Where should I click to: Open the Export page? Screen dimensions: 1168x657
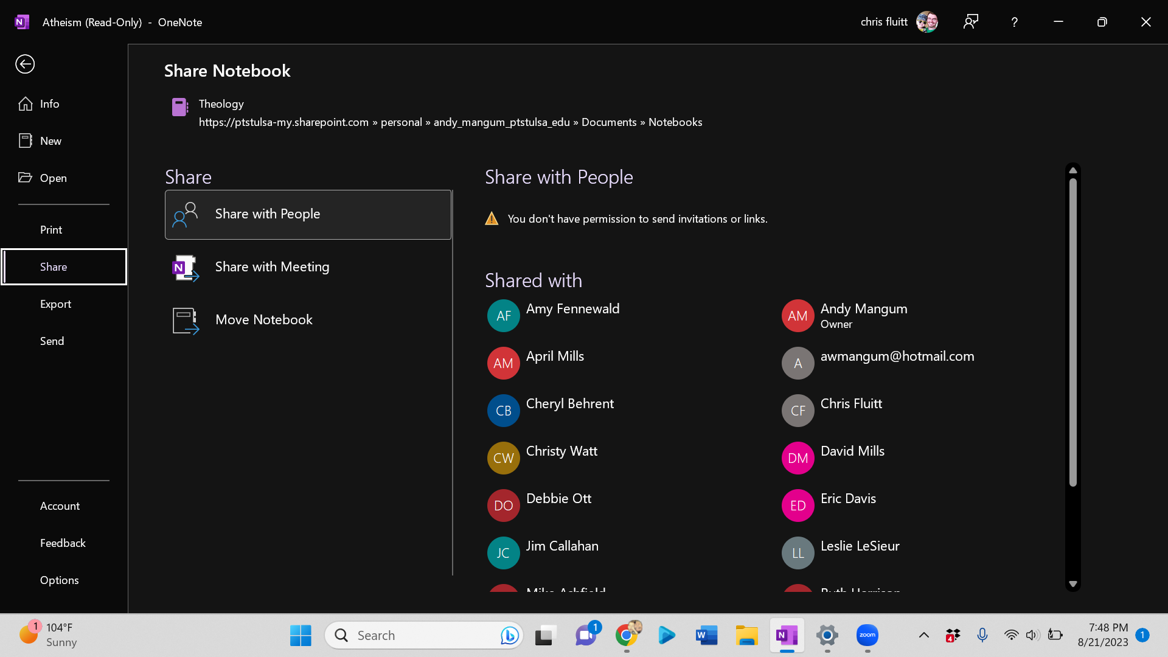55,304
